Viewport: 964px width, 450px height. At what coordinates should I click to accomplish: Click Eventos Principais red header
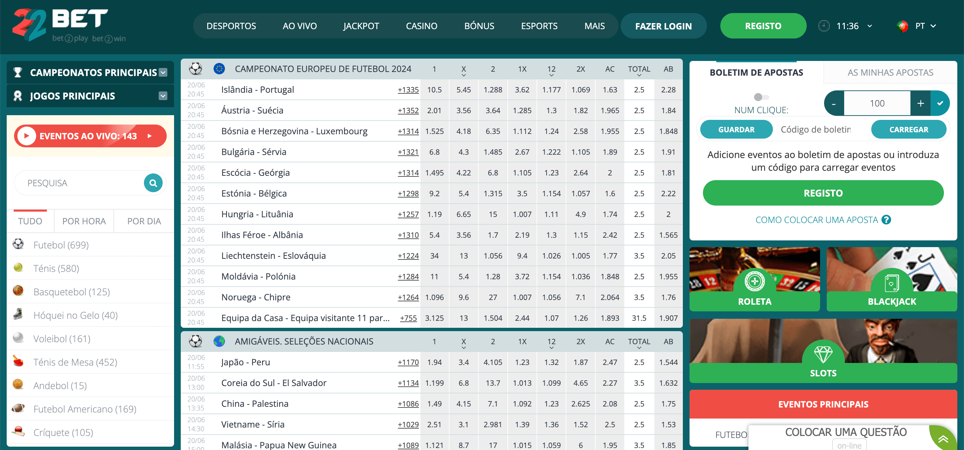tap(823, 404)
